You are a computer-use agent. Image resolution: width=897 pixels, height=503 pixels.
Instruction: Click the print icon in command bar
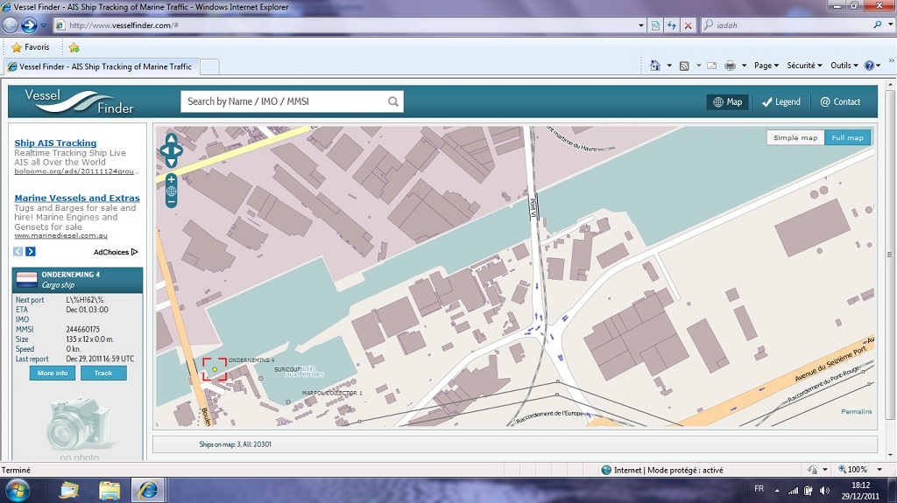[x=730, y=66]
